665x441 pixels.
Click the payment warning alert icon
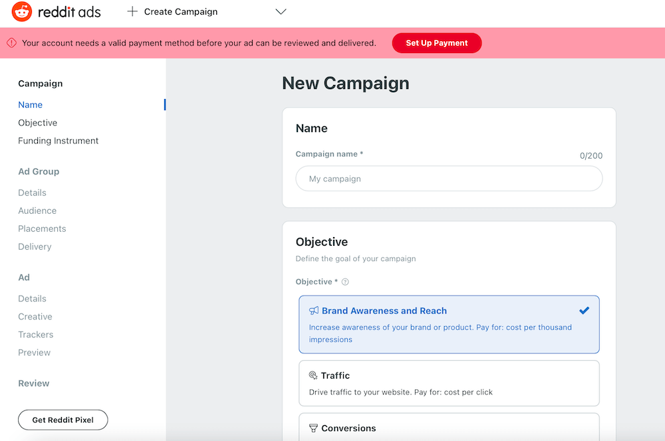12,43
